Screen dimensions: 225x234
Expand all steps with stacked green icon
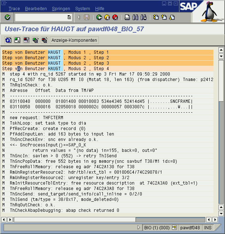point(36,40)
